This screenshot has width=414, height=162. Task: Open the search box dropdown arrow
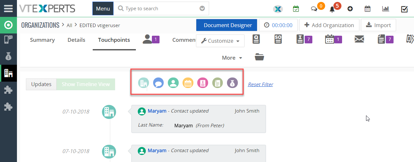pyautogui.click(x=202, y=9)
